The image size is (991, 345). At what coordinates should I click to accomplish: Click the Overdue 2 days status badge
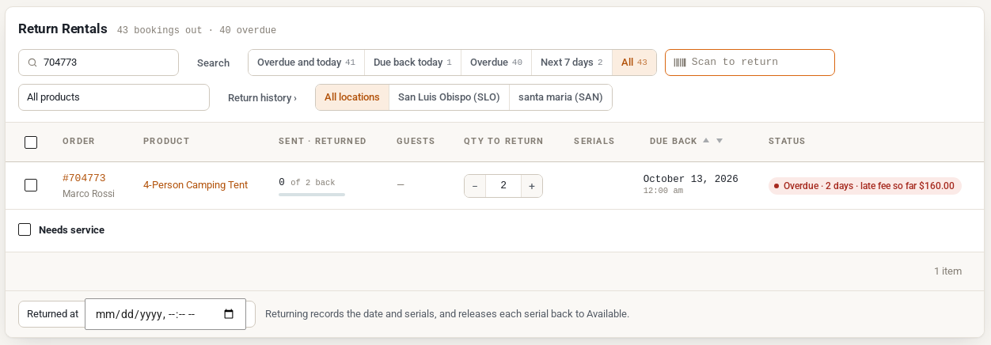click(865, 186)
